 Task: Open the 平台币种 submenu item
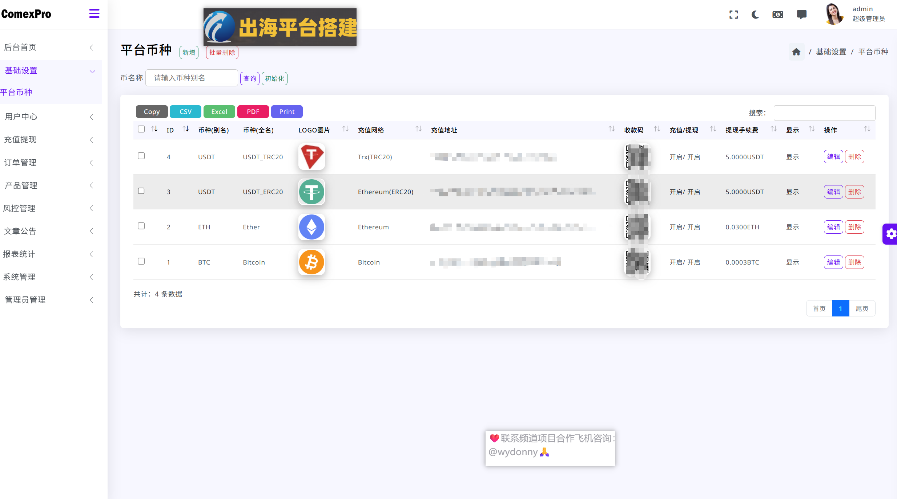(x=16, y=92)
